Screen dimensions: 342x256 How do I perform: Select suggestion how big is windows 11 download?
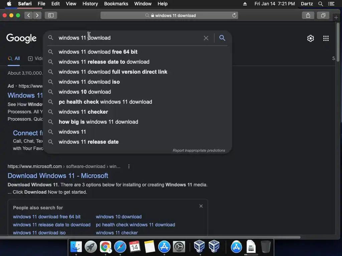point(137,122)
